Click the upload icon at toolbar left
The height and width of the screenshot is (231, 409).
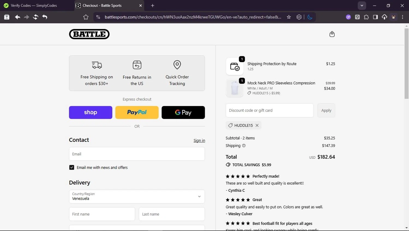[x=7, y=17]
